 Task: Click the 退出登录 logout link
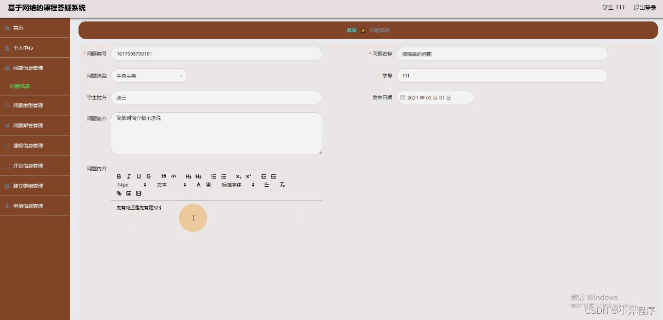coord(645,8)
